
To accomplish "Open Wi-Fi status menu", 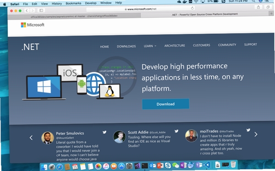I will (196, 1).
